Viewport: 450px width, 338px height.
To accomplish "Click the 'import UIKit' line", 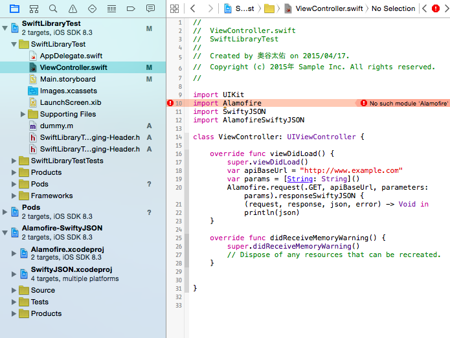I will pyautogui.click(x=218, y=95).
